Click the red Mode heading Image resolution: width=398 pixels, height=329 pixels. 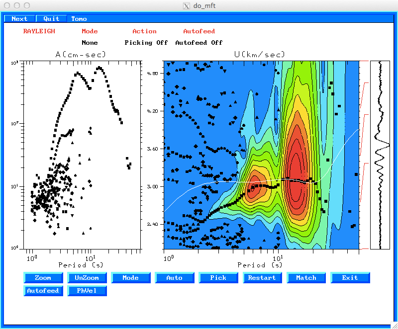click(90, 31)
